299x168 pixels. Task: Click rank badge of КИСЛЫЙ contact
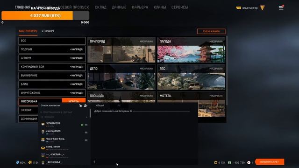pyautogui.click(x=43, y=155)
